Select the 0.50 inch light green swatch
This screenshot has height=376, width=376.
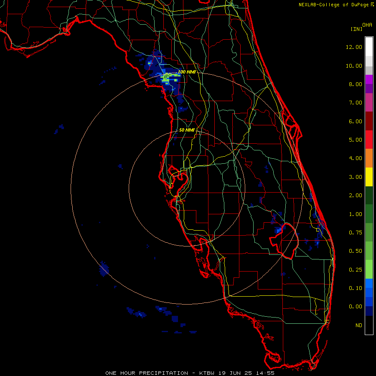(369, 251)
